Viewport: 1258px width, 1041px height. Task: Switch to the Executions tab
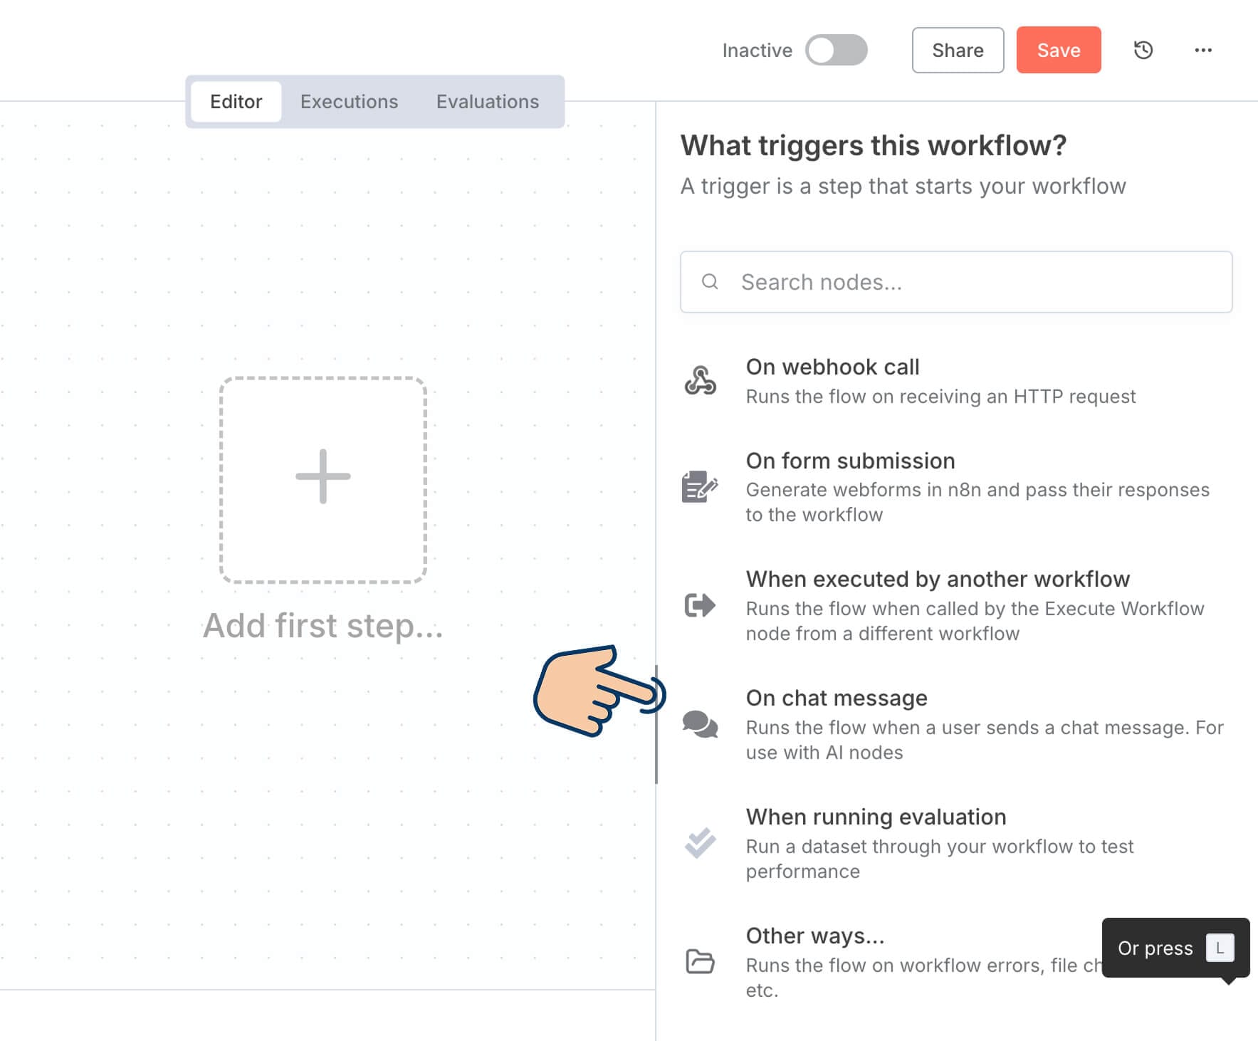click(x=350, y=101)
